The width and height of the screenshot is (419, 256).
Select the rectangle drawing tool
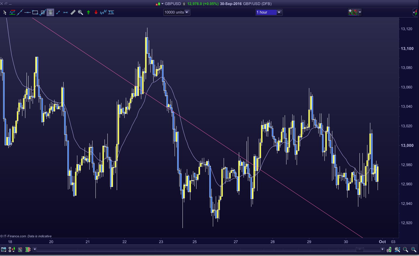pyautogui.click(x=35, y=12)
